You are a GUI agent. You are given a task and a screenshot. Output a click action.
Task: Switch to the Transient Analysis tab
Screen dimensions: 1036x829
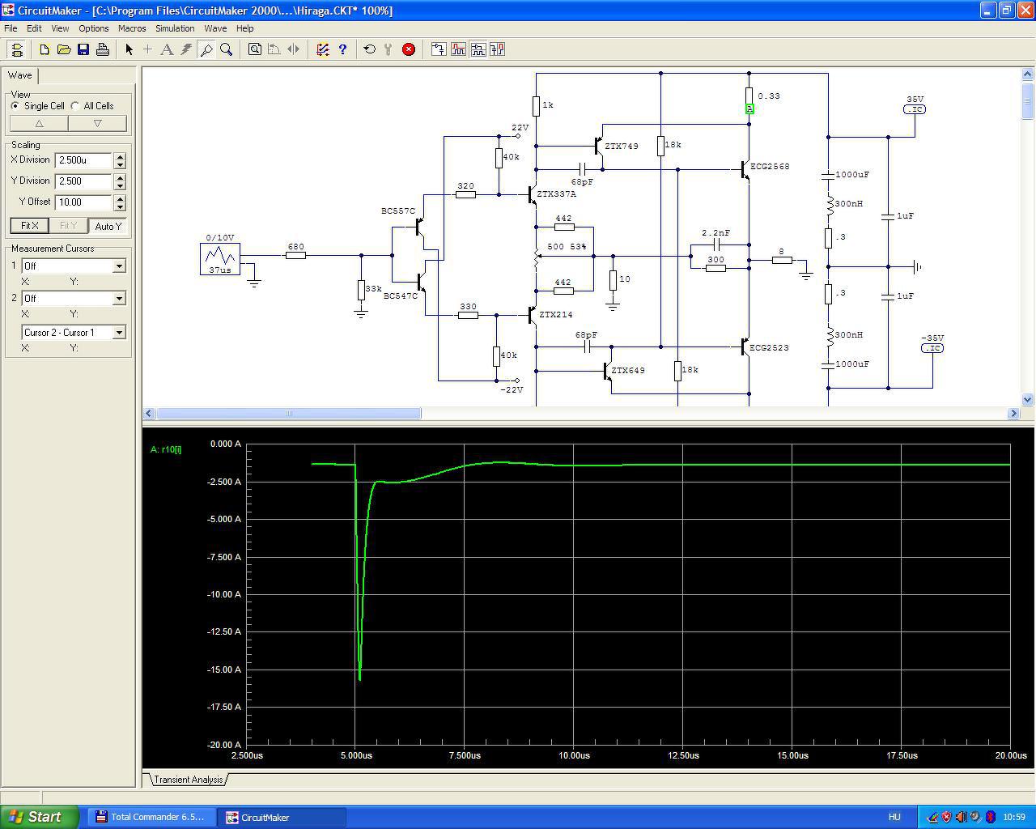[x=188, y=780]
